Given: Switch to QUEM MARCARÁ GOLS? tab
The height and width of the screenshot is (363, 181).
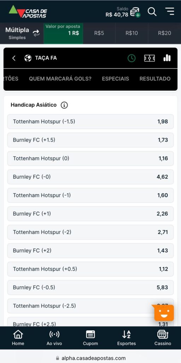Looking at the screenshot, I should [60, 79].
